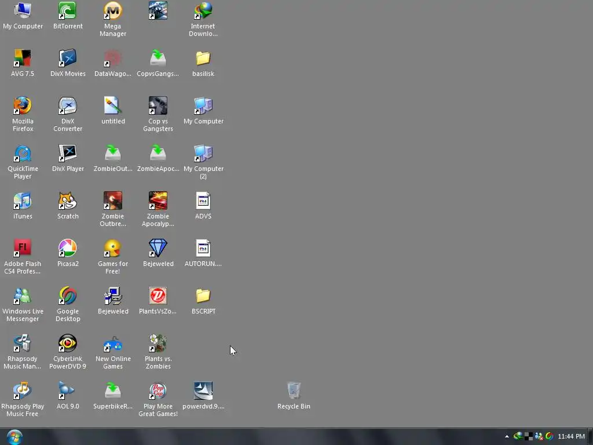Launch Mega Manager shortcut
Viewport: 593px width, 445px height.
pyautogui.click(x=113, y=19)
